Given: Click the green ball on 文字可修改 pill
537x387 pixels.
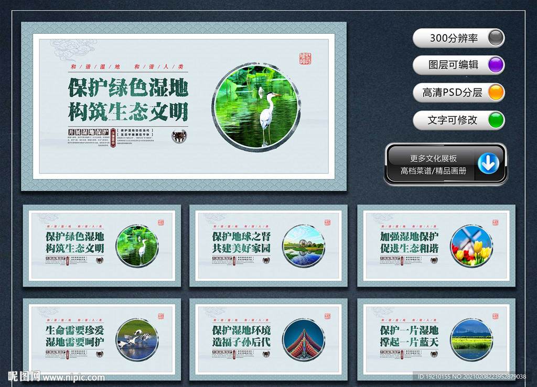Looking at the screenshot, I should click(x=495, y=120).
